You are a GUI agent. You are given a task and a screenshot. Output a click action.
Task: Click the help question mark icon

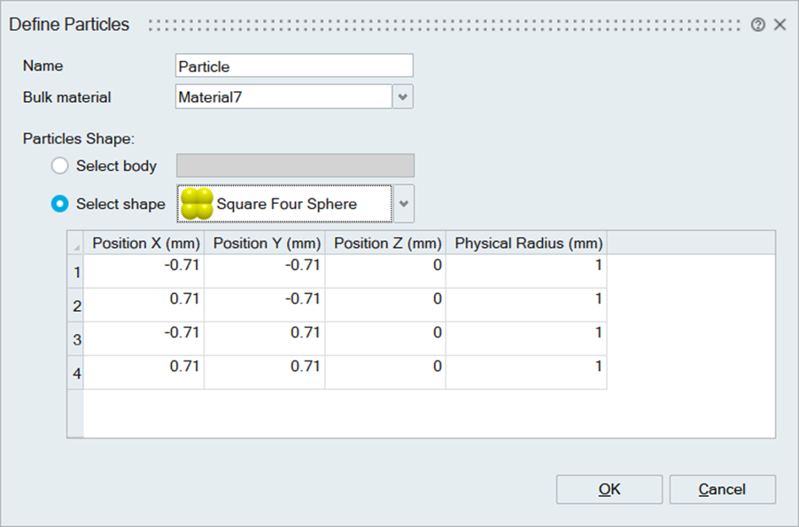point(757,25)
